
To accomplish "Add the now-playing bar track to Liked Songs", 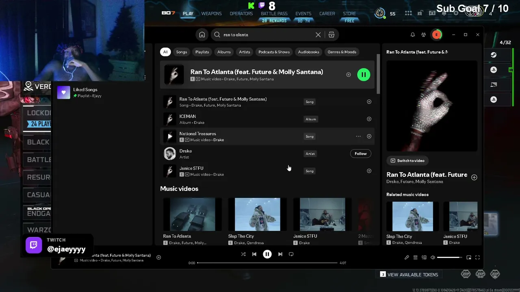I will click(x=159, y=257).
